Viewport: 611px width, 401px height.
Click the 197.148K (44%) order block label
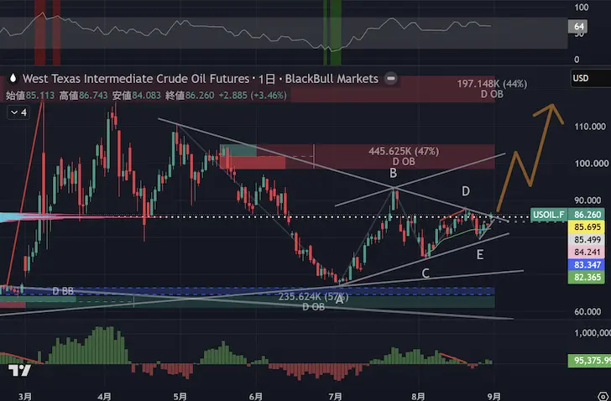coord(492,84)
